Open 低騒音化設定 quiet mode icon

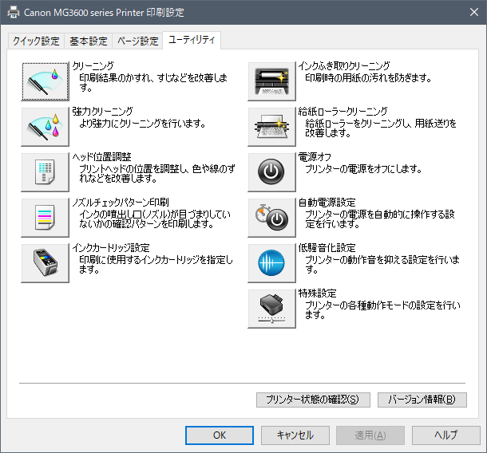click(271, 263)
